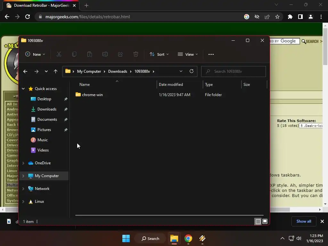The width and height of the screenshot is (328, 246).
Task: Expand the Network tree node
Action: click(23, 189)
